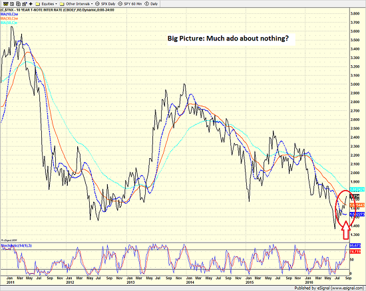
Task: Click the 2015 year label on time axis
Action: (x=250, y=282)
